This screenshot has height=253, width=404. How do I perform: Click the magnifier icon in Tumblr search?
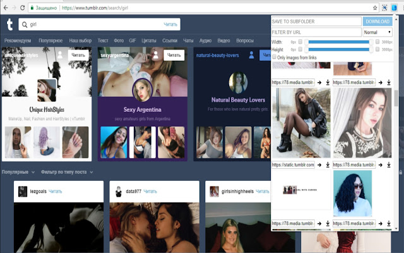click(x=25, y=25)
